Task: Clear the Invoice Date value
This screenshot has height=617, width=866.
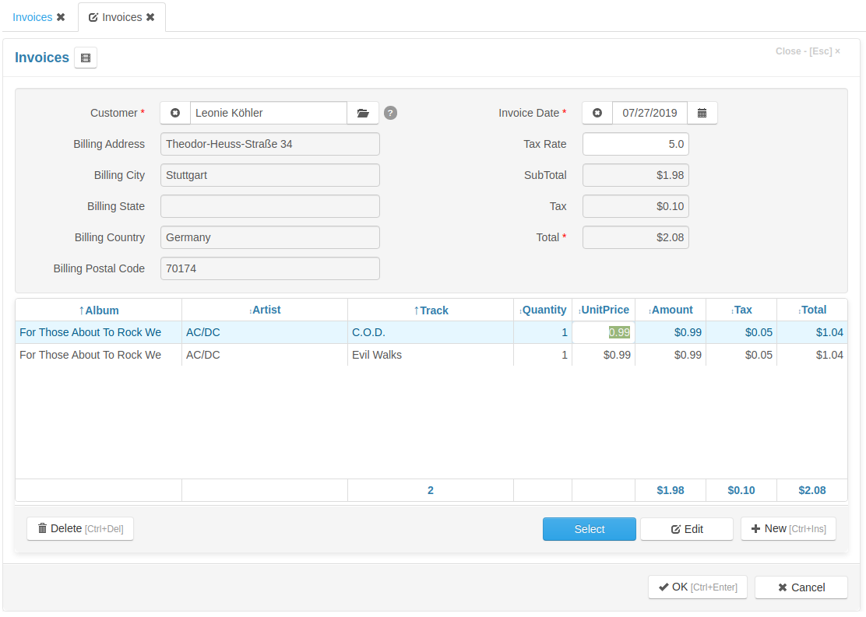Action: coord(597,113)
